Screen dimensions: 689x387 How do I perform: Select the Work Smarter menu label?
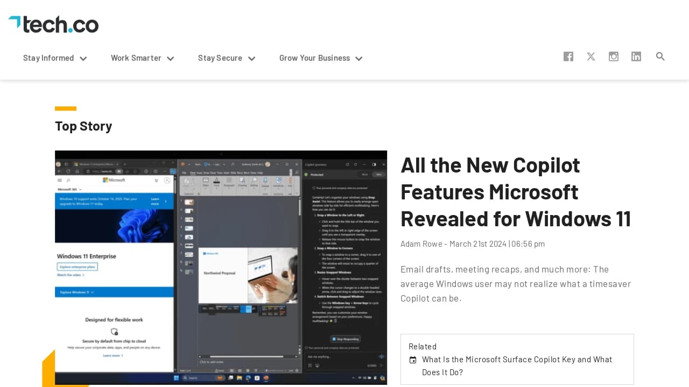136,58
